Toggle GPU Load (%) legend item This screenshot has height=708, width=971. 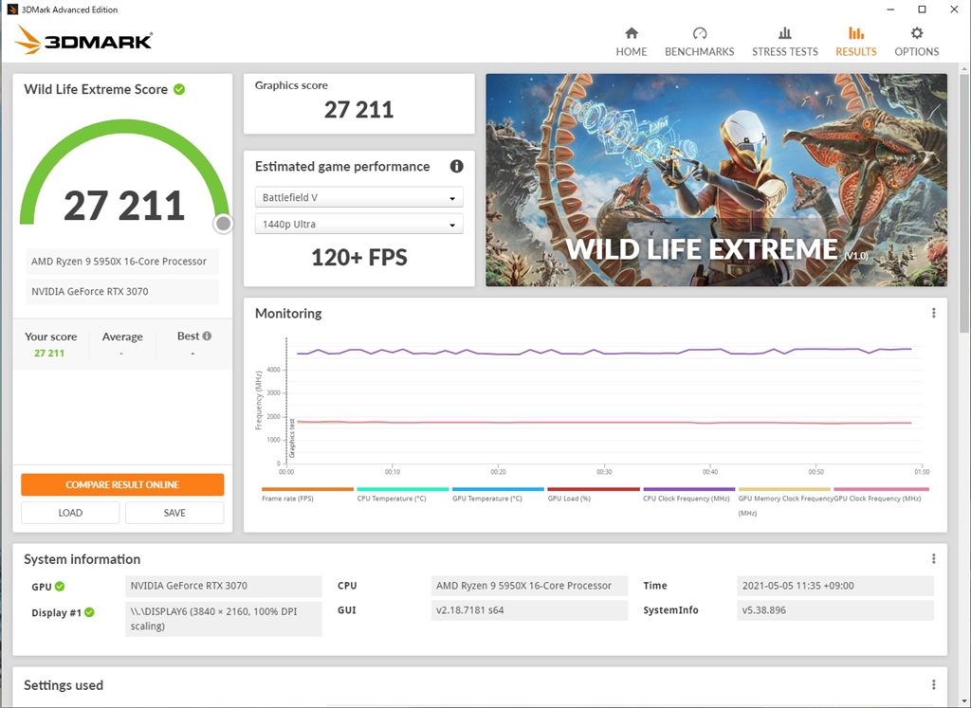(594, 495)
